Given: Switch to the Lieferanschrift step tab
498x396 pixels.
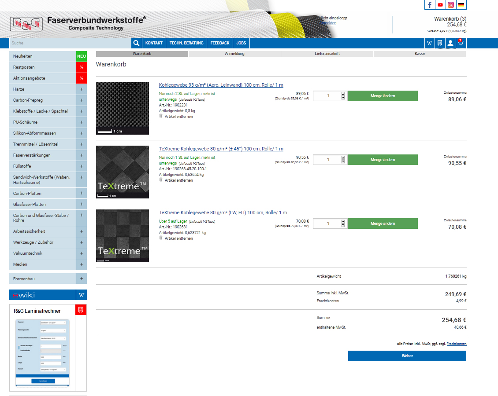Looking at the screenshot, I should 327,54.
